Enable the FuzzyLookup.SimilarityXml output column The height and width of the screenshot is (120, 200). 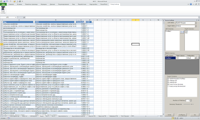pyautogui.click(x=168, y=86)
